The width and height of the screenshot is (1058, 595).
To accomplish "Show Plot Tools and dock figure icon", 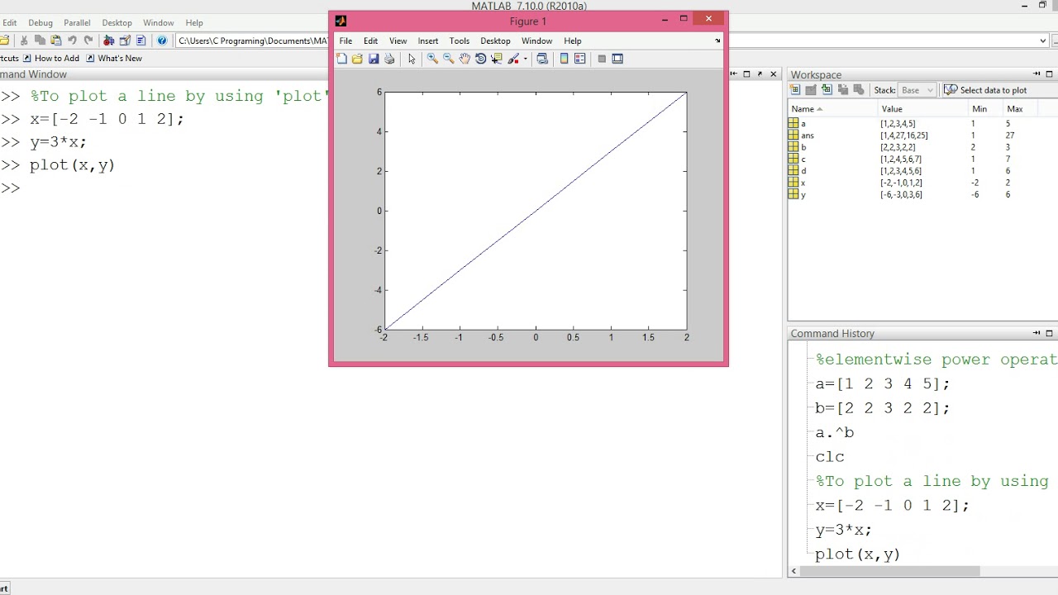I will (x=617, y=59).
